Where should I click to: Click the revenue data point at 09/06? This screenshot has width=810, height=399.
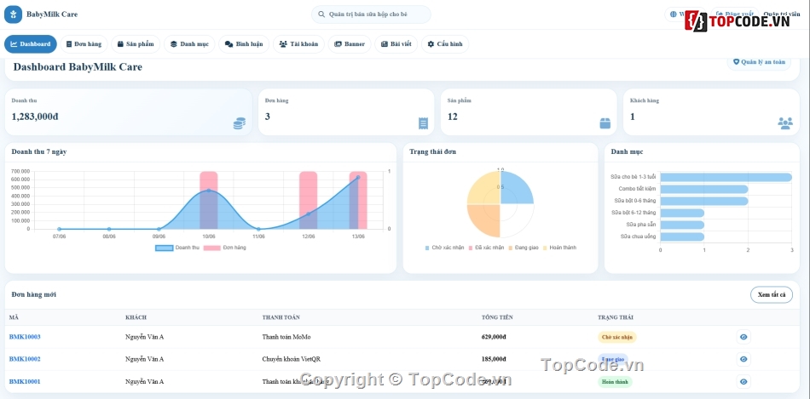coord(159,229)
